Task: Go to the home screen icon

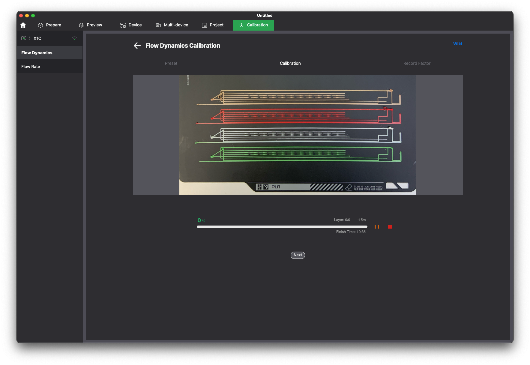Action: tap(23, 25)
